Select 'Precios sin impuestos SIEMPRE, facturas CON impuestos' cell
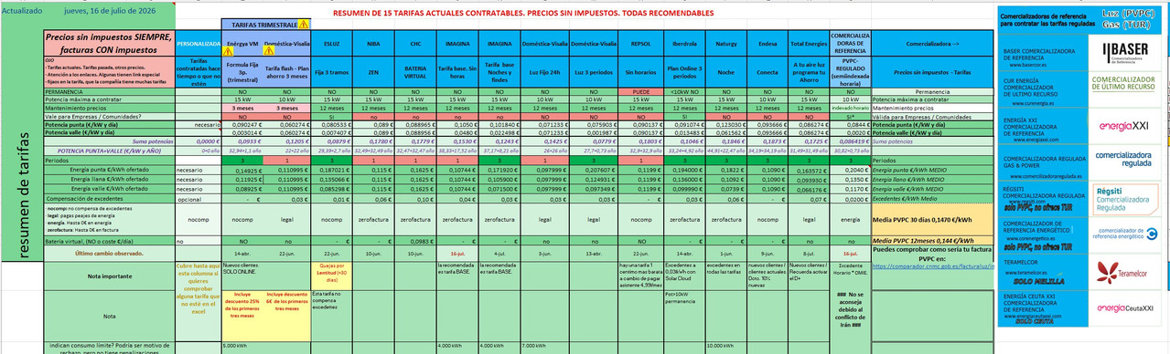The height and width of the screenshot is (354, 1170). click(x=109, y=43)
